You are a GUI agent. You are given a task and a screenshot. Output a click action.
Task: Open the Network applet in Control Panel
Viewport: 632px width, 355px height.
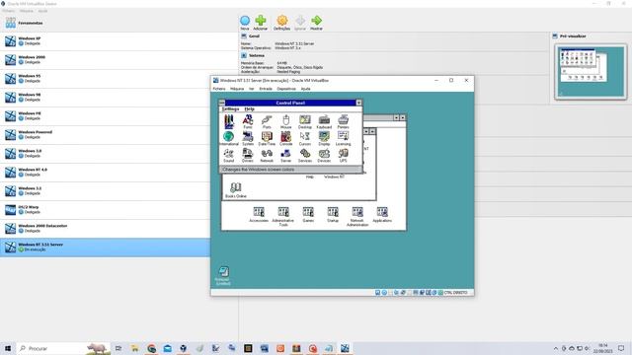[267, 156]
